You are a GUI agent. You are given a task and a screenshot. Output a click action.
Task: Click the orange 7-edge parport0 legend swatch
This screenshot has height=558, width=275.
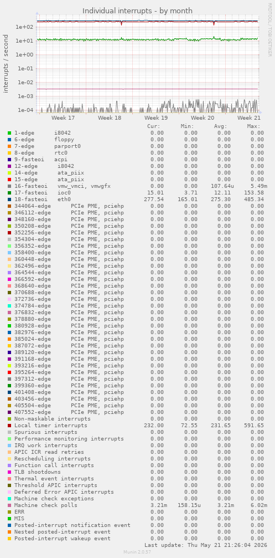click(x=9, y=146)
